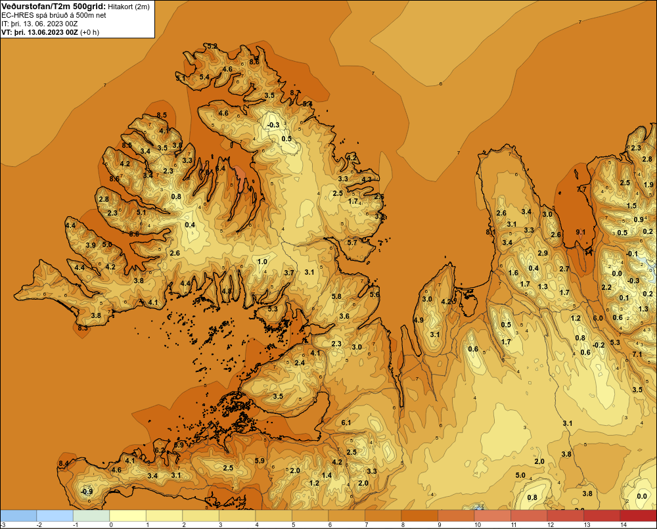Click the '10' tick label on legend
657x529 pixels.
477,525
